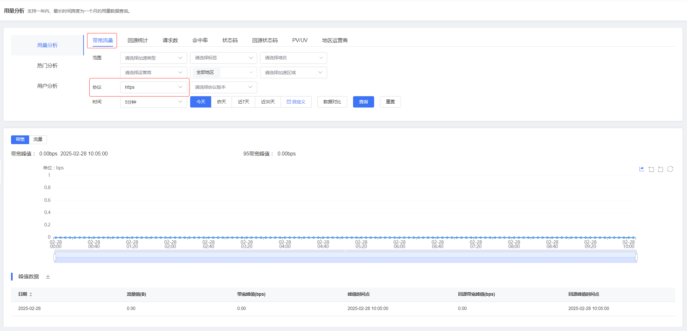Select the 近30天 time range
Image resolution: width=687 pixels, height=331 pixels.
coord(268,102)
